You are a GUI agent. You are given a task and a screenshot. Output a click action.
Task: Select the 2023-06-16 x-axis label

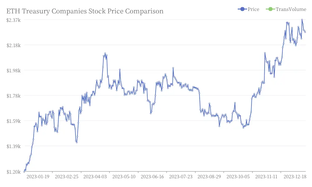[152, 176]
